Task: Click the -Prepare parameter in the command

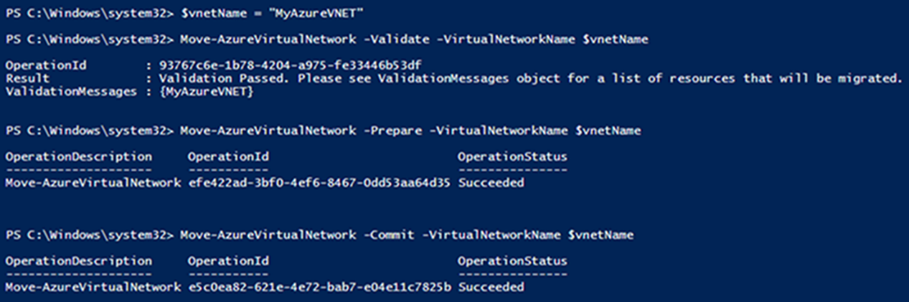Action: [x=386, y=131]
